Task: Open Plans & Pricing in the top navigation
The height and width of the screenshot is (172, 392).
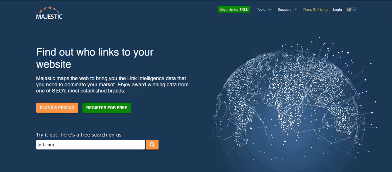Action: point(315,10)
